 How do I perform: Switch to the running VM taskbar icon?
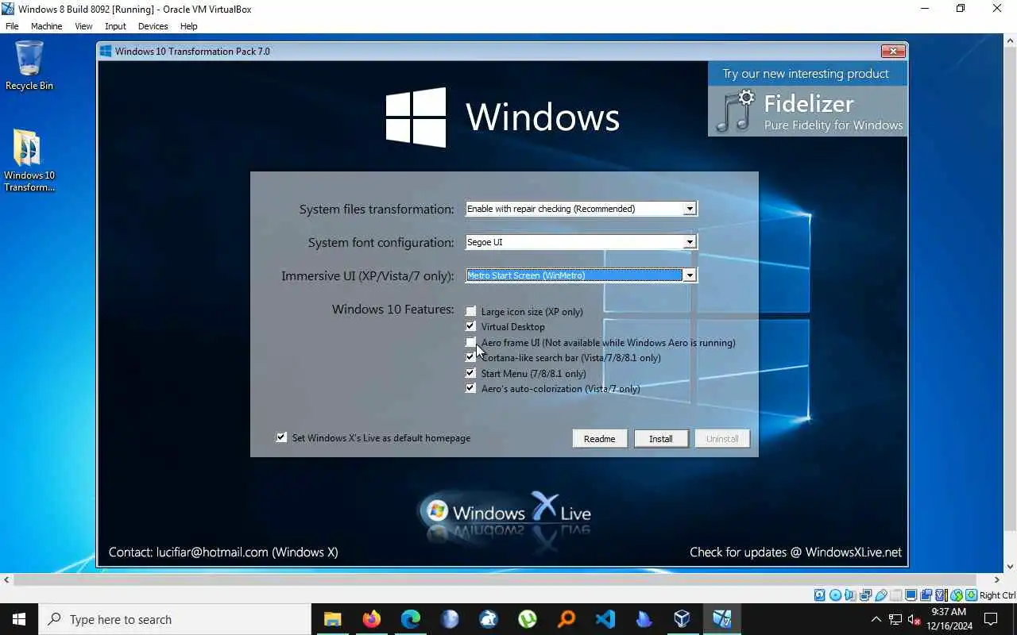pyautogui.click(x=721, y=619)
